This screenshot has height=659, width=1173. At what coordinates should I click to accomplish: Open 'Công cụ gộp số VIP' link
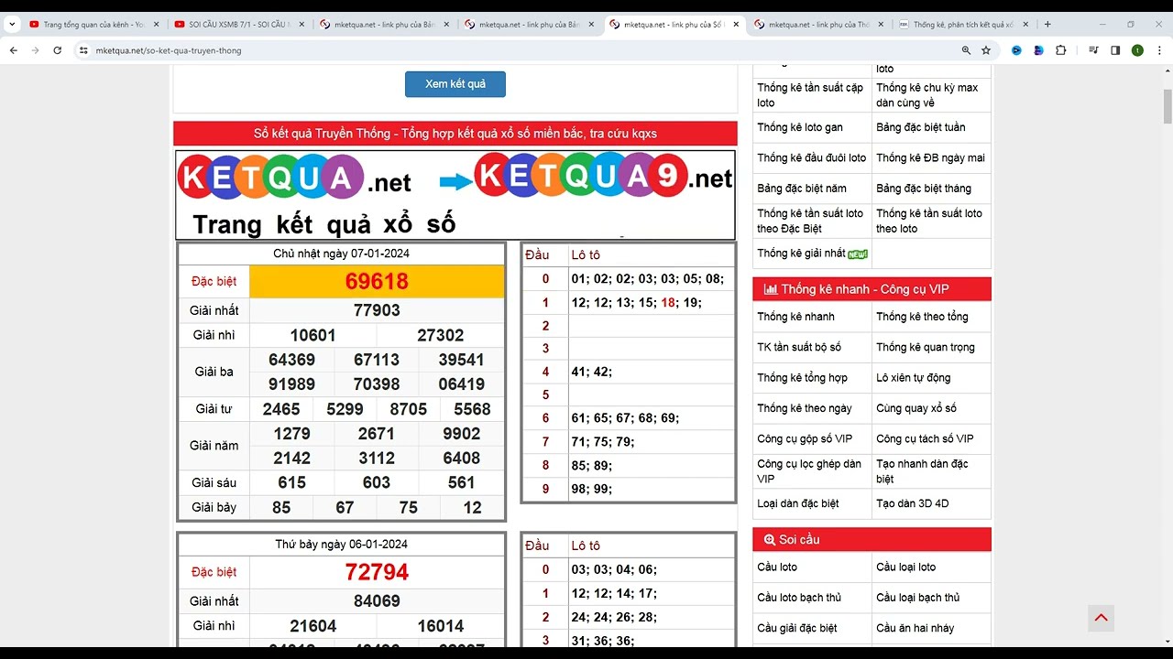(x=805, y=439)
